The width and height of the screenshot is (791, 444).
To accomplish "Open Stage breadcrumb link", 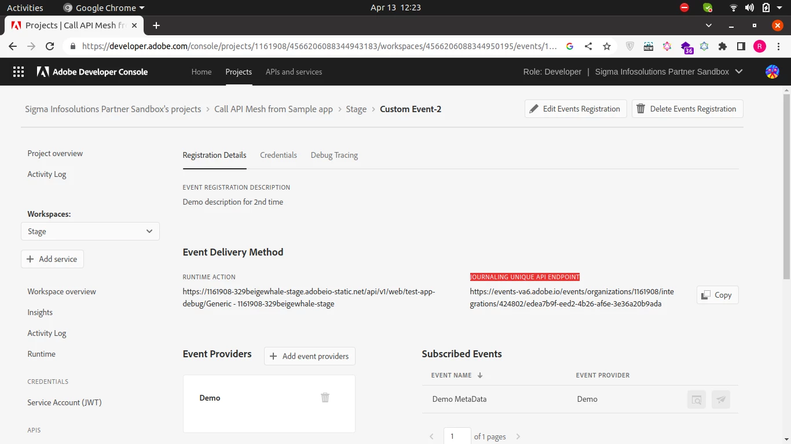I will click(x=356, y=109).
